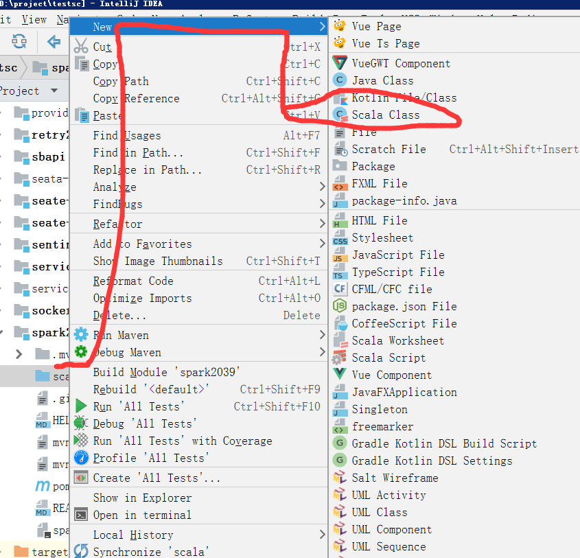
Task: Expand the Local History submenu arrow
Action: [322, 535]
